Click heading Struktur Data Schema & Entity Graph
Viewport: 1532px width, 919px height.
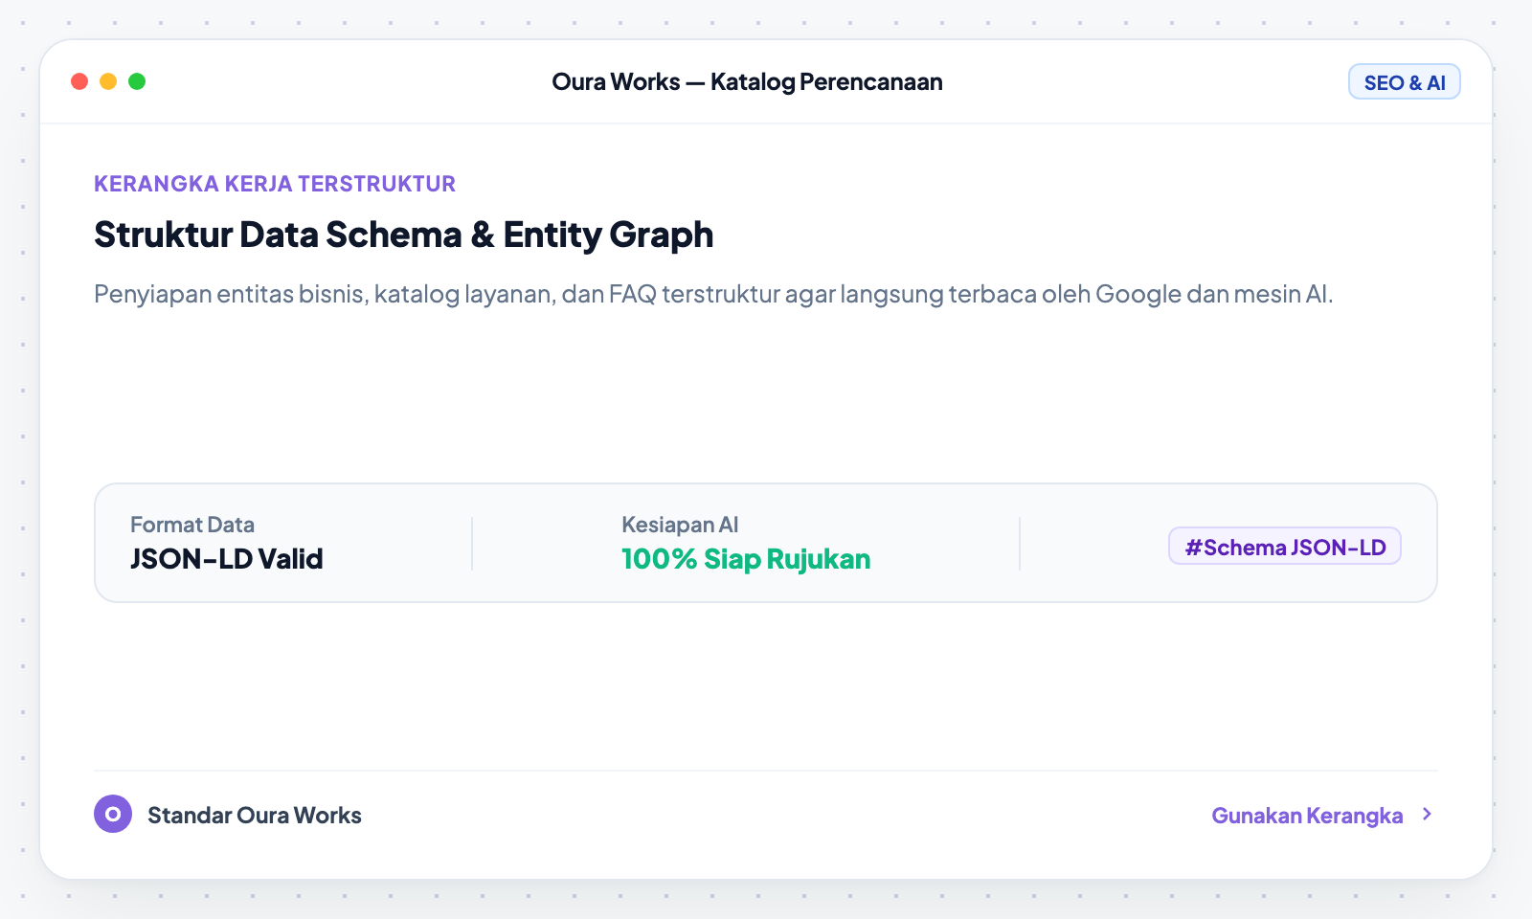pyautogui.click(x=403, y=235)
